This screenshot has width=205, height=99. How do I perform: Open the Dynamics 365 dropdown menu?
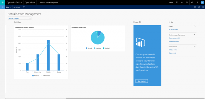coord(14,2)
